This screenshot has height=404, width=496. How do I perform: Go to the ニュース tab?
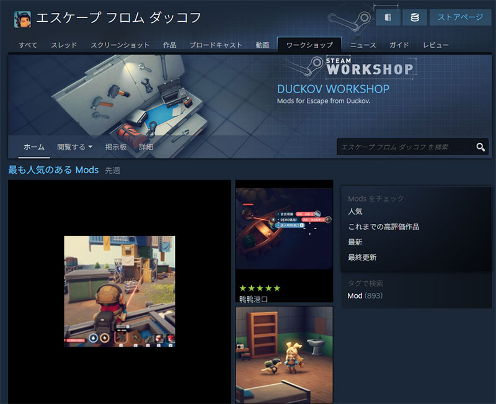[363, 45]
